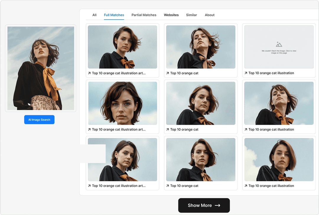
Task: Click the uploaded query portrait image on the left
Action: coord(41,68)
